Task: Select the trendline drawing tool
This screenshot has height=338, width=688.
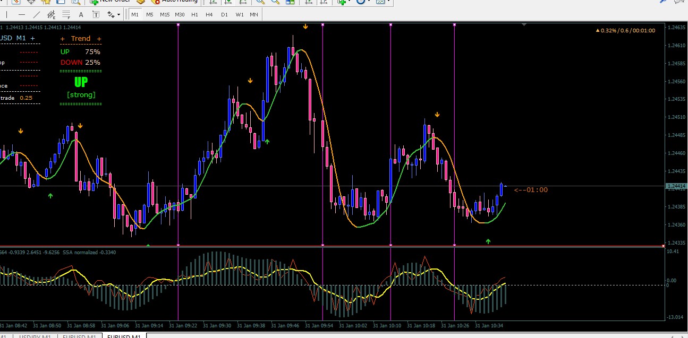Action: click(x=36, y=14)
